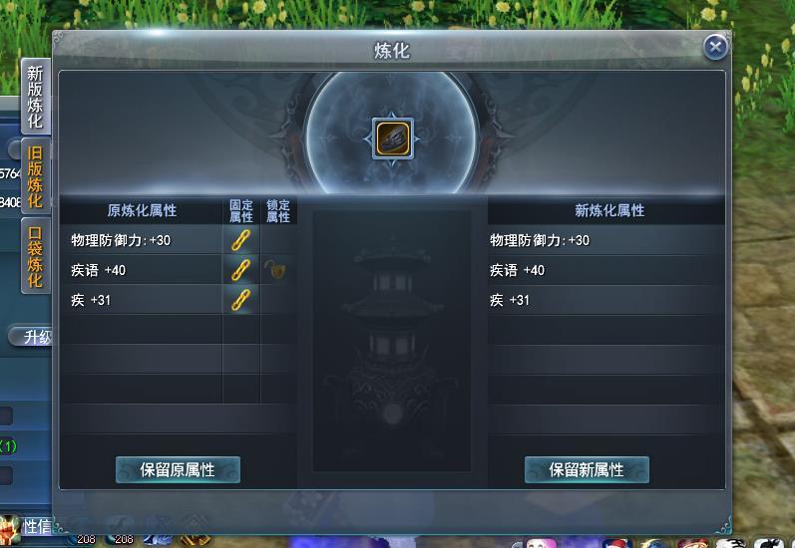Click the character portrait icon bottom-left

(10, 531)
